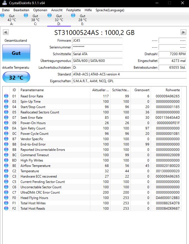Screen dimensions: 189x244
Task: Click the ID column header
Action: tap(14, 90)
